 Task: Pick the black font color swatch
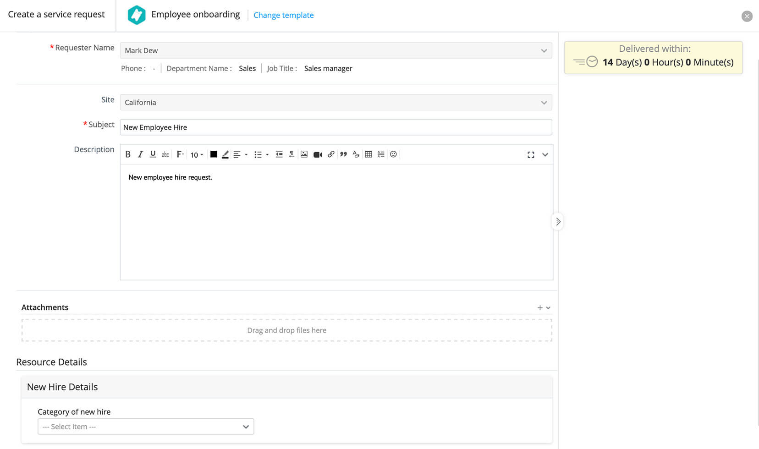point(214,154)
